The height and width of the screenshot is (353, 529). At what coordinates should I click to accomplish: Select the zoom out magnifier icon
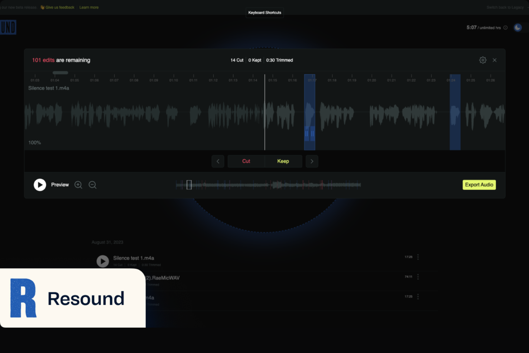(x=92, y=185)
